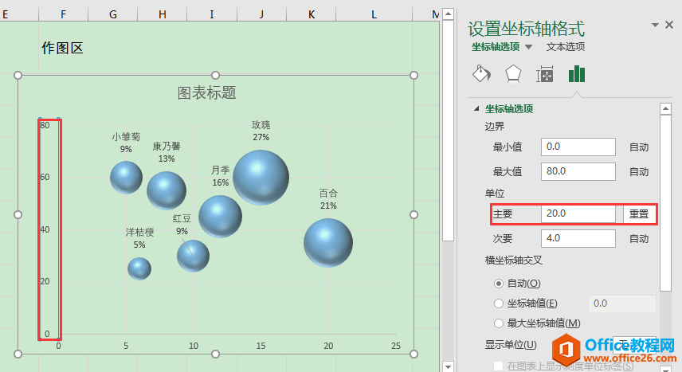The width and height of the screenshot is (682, 372).
Task: Click the worksheet vertical scrollbar thumb
Action: click(x=448, y=130)
